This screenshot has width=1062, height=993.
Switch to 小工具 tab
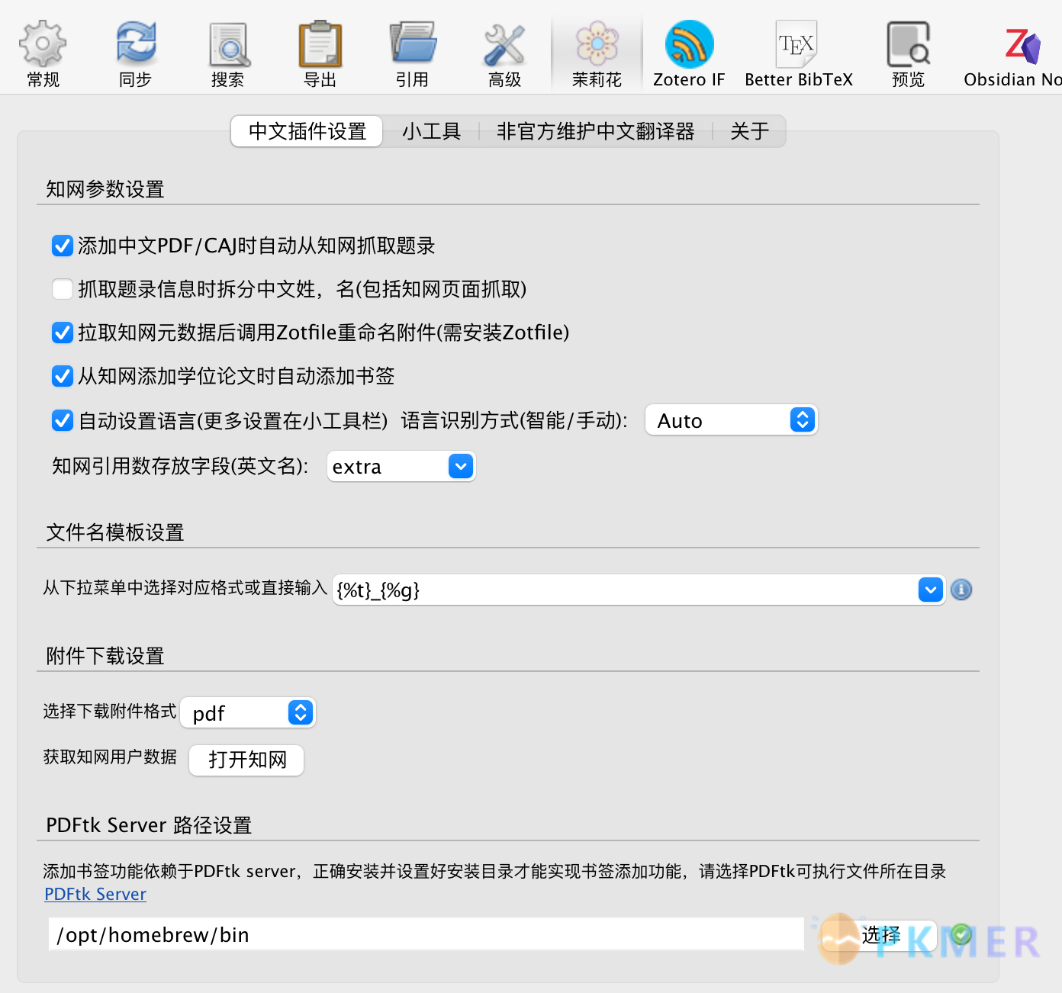click(431, 131)
